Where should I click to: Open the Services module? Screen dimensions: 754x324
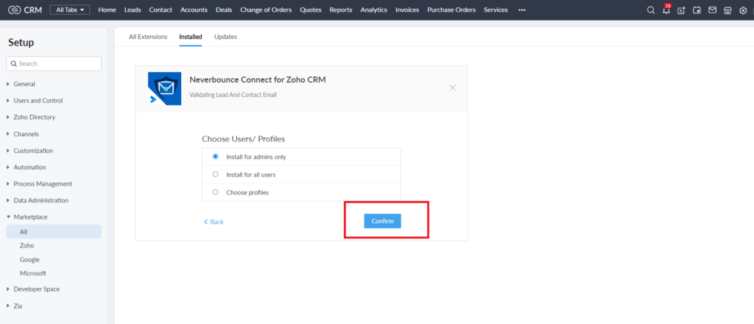pyautogui.click(x=496, y=10)
